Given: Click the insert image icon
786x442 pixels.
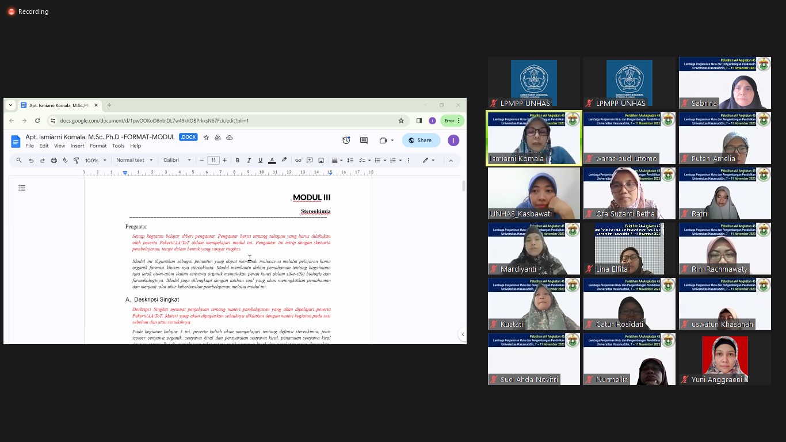Looking at the screenshot, I should [x=321, y=161].
